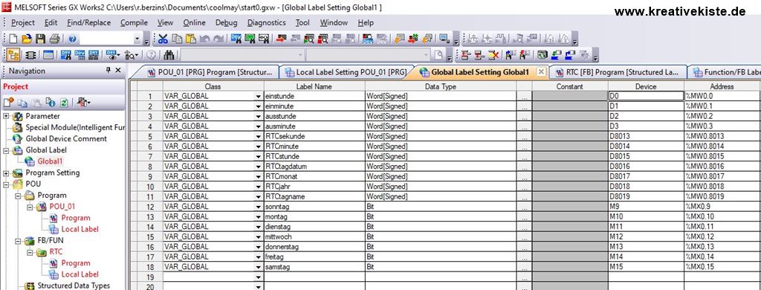This screenshot has width=761, height=290.
Task: Click data type browse button for einstunde
Action: (524, 96)
